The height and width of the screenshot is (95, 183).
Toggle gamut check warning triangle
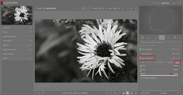tap(132, 93)
